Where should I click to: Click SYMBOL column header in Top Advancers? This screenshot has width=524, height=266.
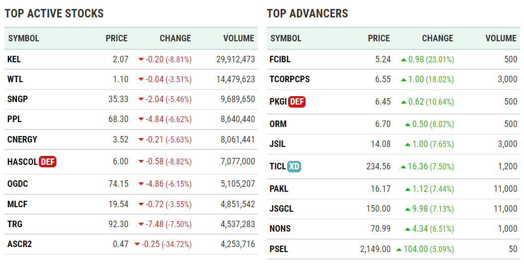point(286,38)
